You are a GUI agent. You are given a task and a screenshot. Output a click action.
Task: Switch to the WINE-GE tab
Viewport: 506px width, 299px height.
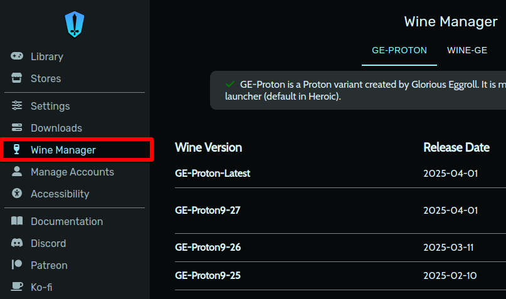pyautogui.click(x=467, y=51)
